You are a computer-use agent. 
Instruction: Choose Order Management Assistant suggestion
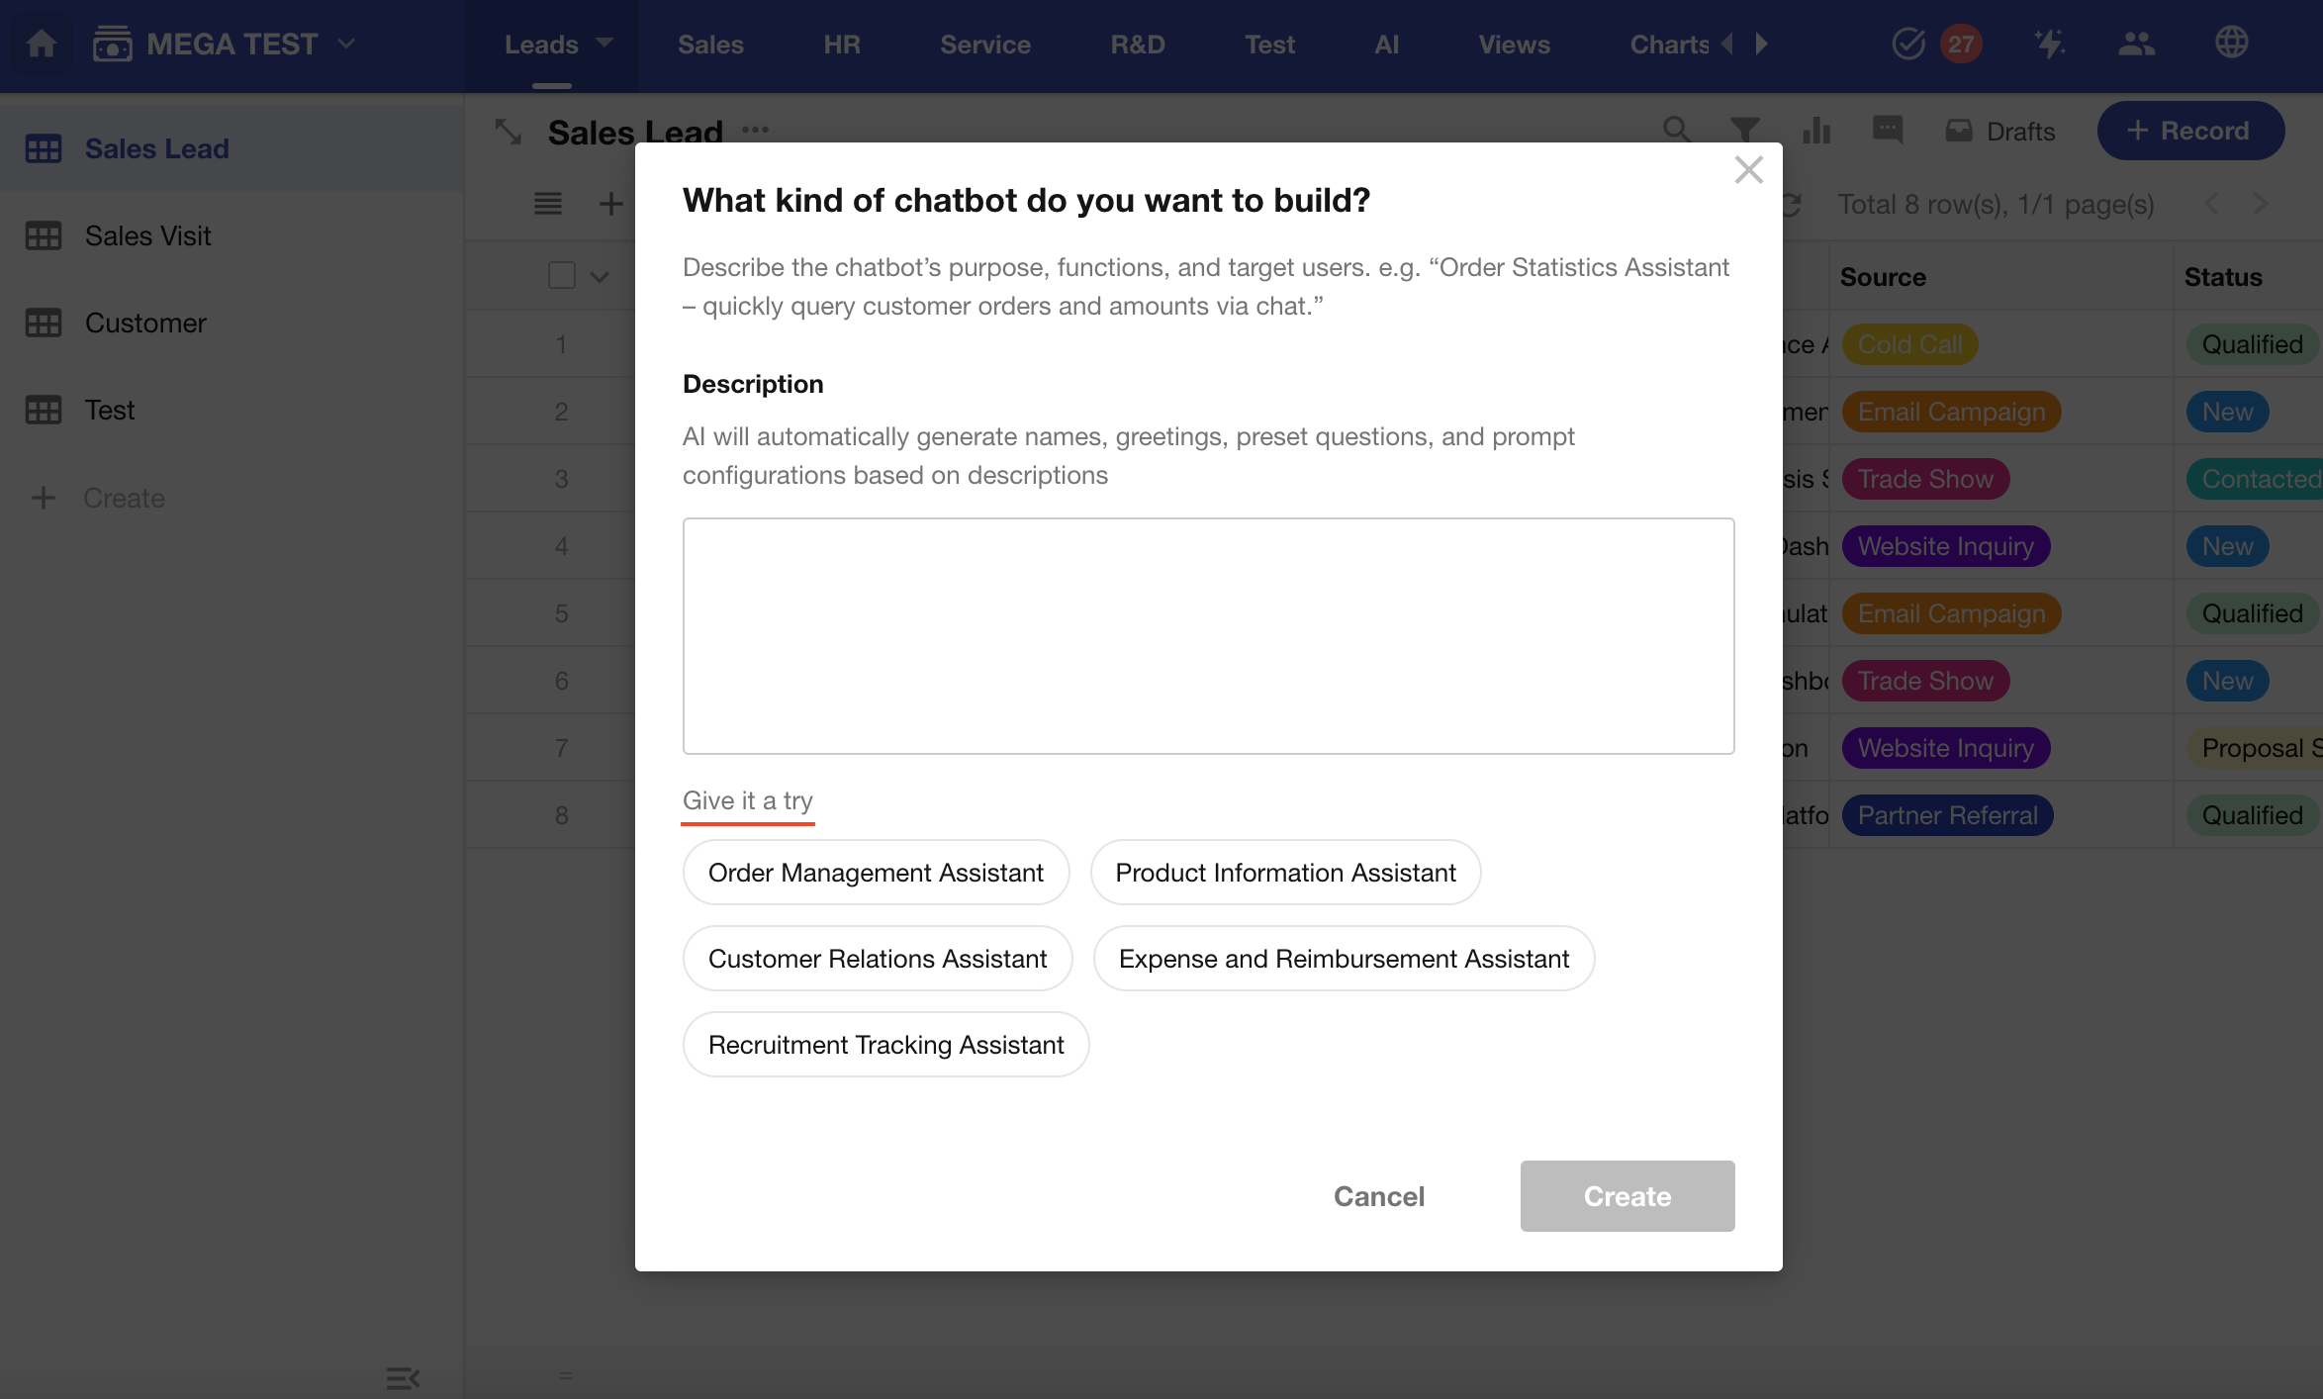pyautogui.click(x=876, y=873)
